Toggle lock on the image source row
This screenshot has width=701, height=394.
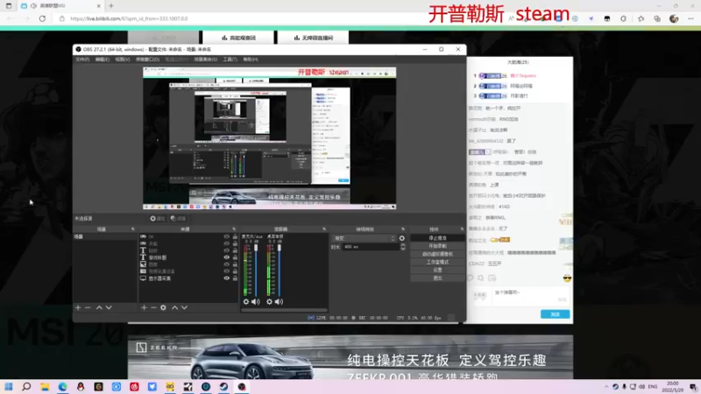click(235, 264)
